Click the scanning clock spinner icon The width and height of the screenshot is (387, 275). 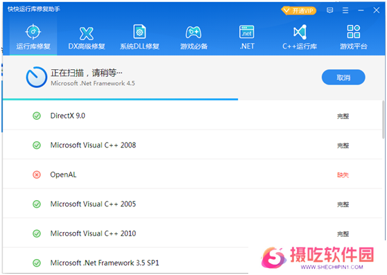[x=37, y=77]
